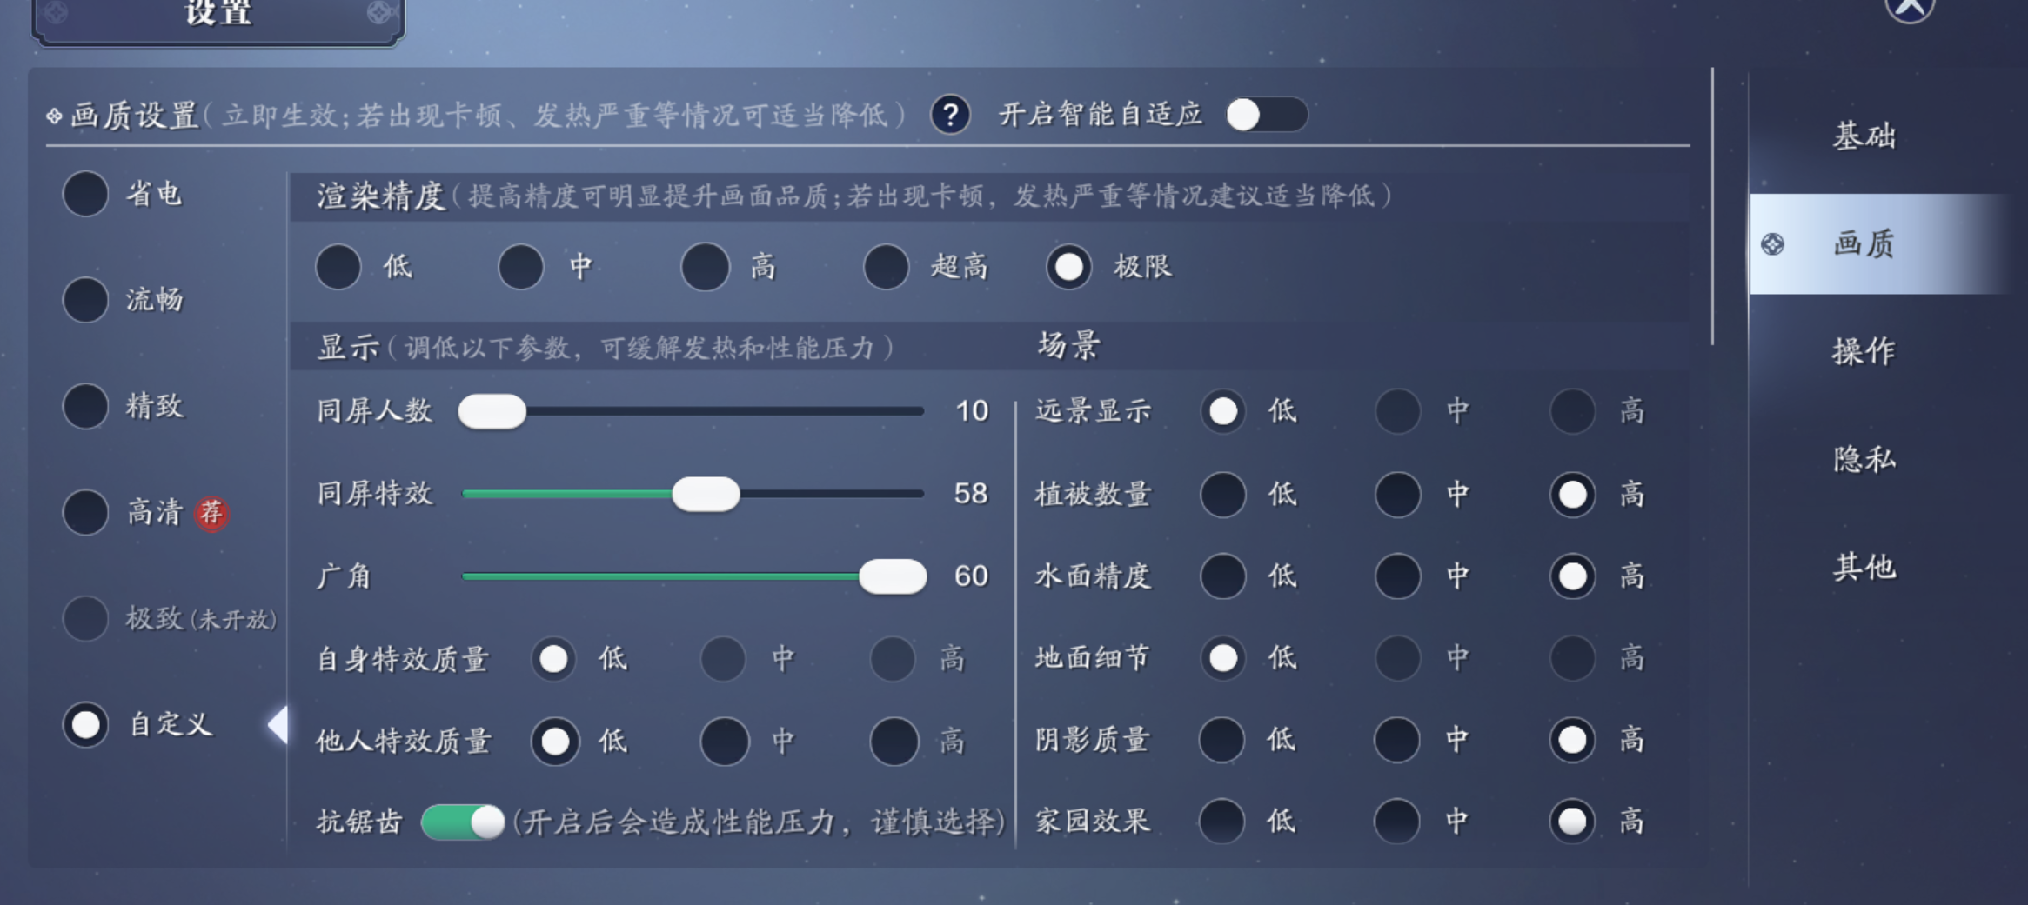
Task: Switch to the 操作 settings tab
Action: coord(1864,351)
